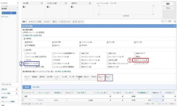Open the campaign search magnifier icon
Viewport: 177px width, 106px height.
pos(175,21)
